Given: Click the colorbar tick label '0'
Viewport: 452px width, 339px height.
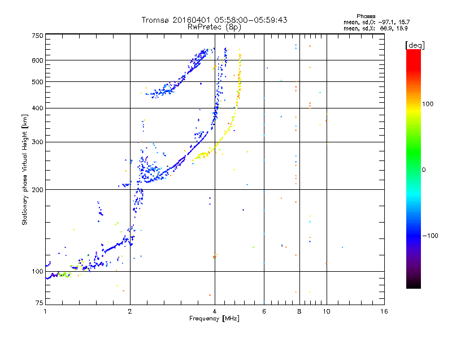Looking at the screenshot, I should coord(423,170).
